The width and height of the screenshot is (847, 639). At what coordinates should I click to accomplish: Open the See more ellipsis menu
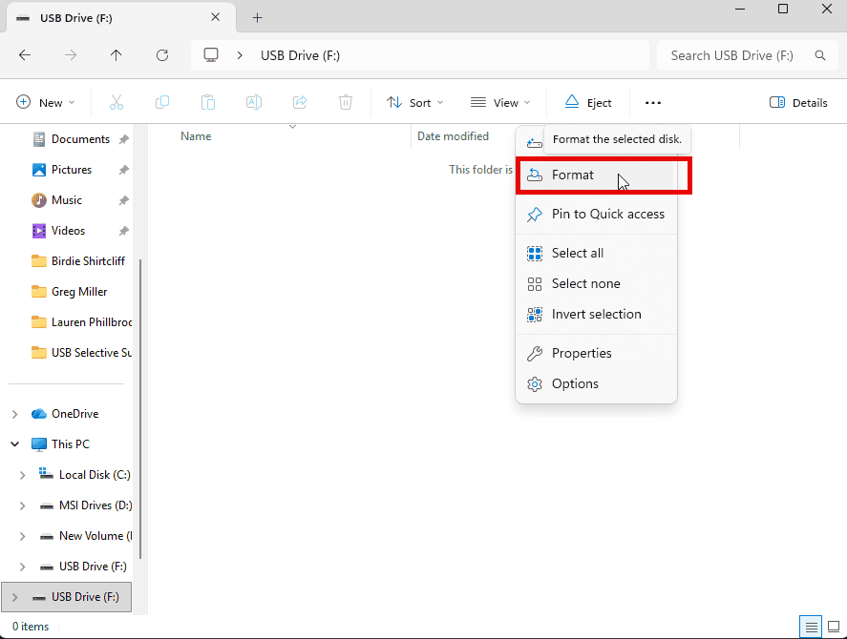pyautogui.click(x=653, y=102)
